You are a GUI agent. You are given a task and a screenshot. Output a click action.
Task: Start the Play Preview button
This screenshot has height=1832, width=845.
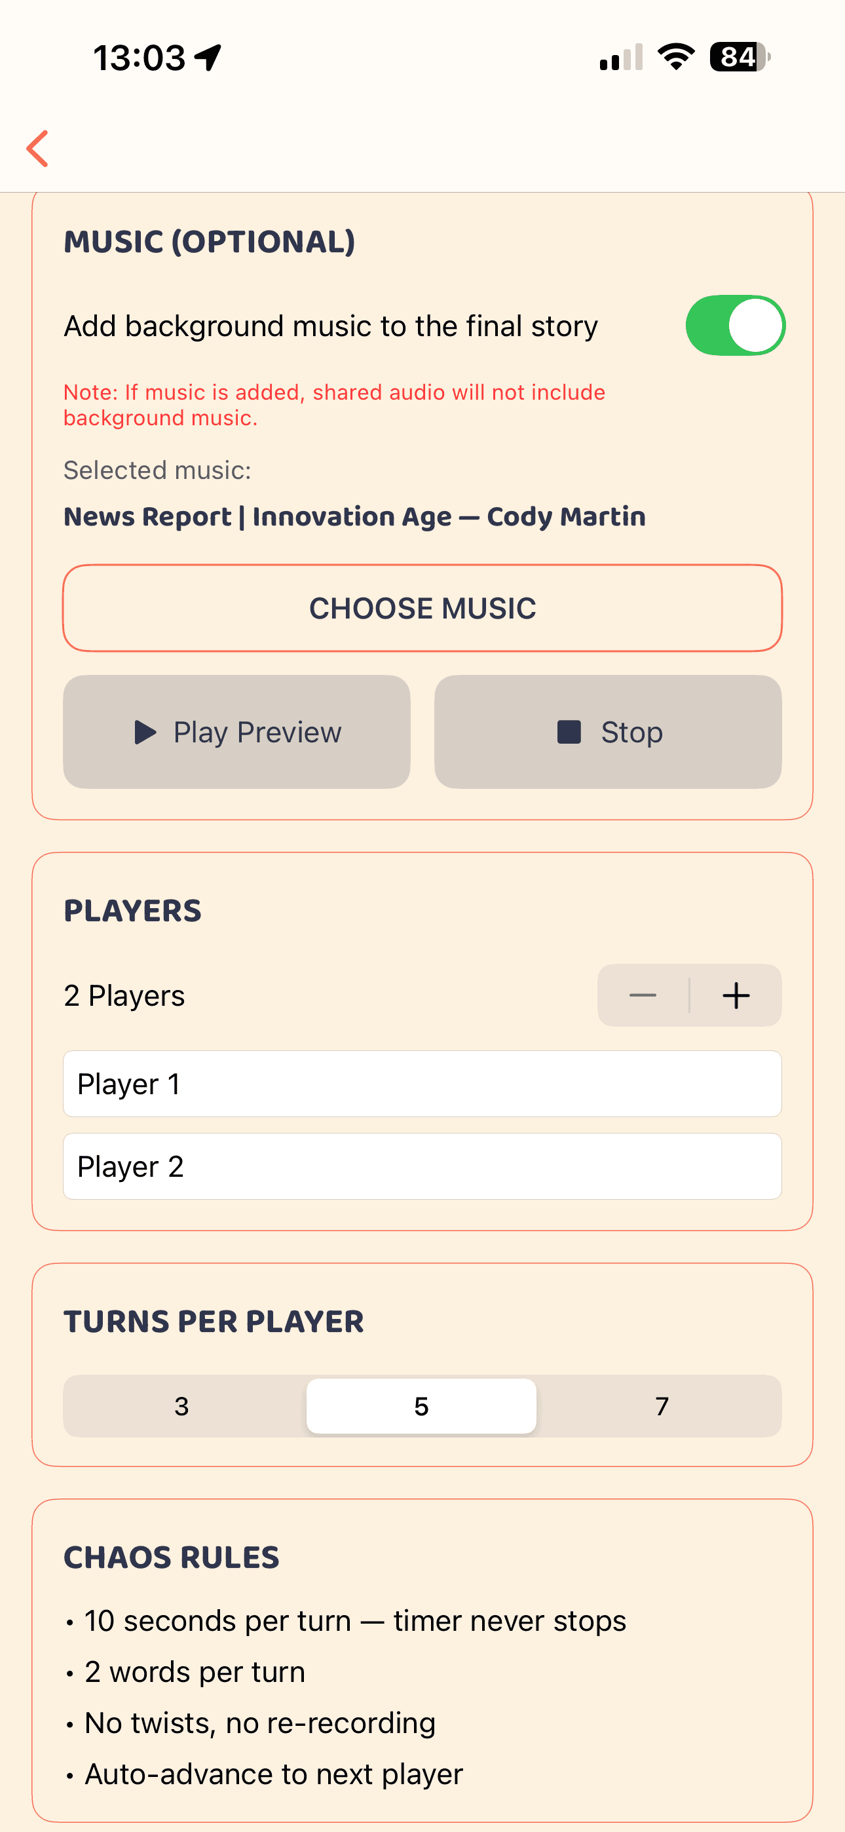(237, 732)
